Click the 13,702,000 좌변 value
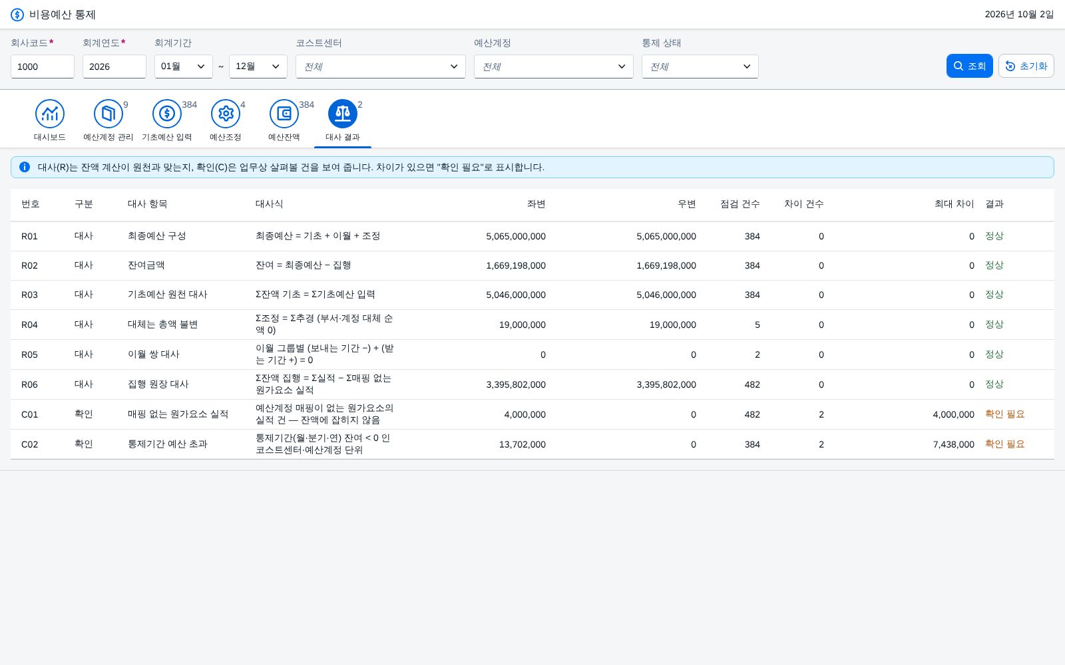The width and height of the screenshot is (1065, 665). [523, 444]
